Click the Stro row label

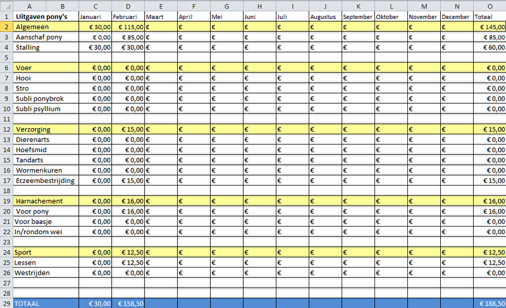pyautogui.click(x=22, y=88)
